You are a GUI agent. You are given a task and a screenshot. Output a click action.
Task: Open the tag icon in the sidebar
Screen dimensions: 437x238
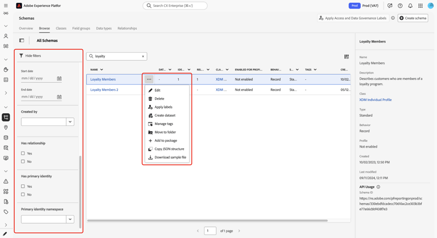[6, 212]
